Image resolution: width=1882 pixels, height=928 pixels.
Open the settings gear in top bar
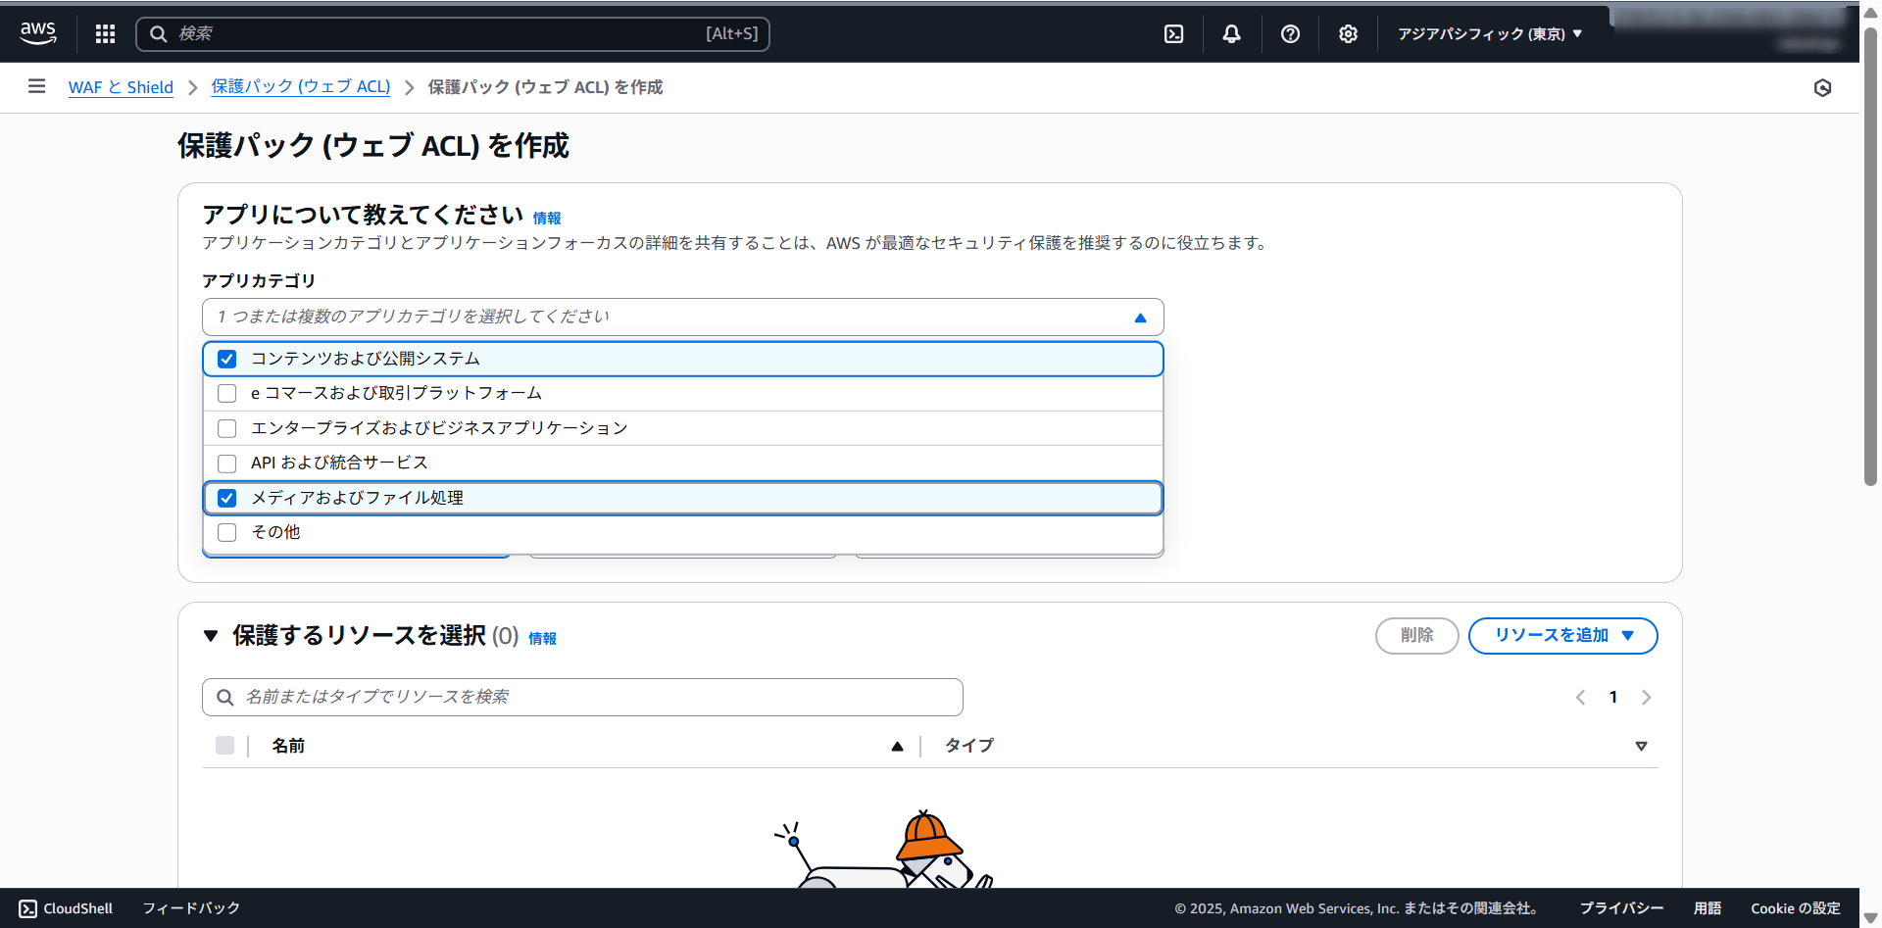[x=1348, y=34]
